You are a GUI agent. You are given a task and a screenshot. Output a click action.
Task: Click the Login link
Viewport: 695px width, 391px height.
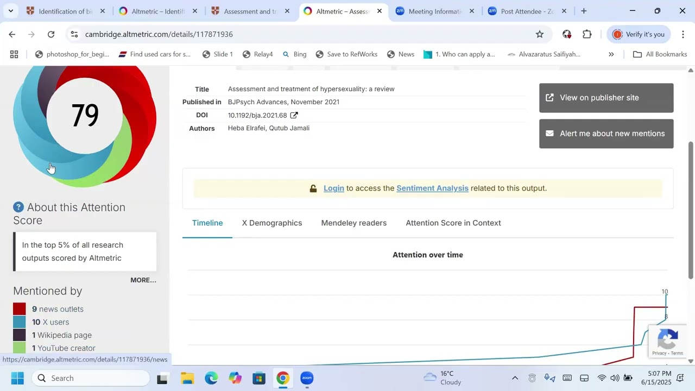point(334,188)
